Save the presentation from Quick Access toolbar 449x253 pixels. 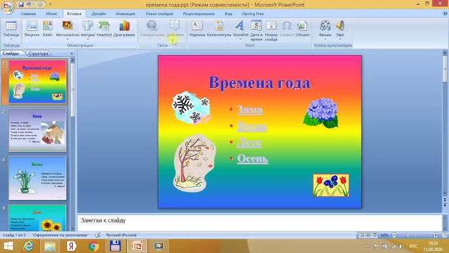(x=21, y=5)
